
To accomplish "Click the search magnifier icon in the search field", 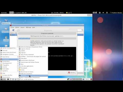I will click(x=82, y=30).
